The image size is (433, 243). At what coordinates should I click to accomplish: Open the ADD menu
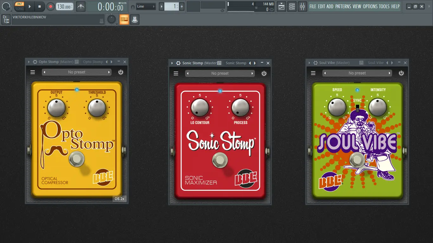(x=330, y=6)
